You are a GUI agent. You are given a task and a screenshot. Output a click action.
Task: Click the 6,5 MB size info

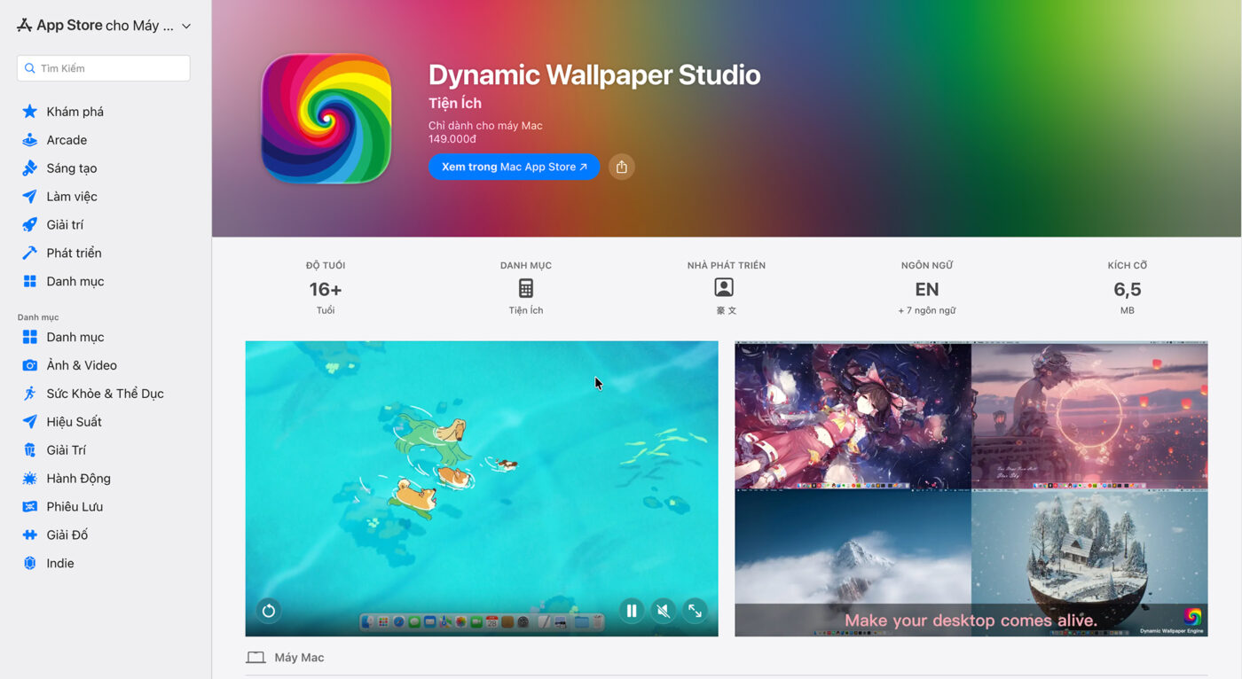[x=1128, y=290]
